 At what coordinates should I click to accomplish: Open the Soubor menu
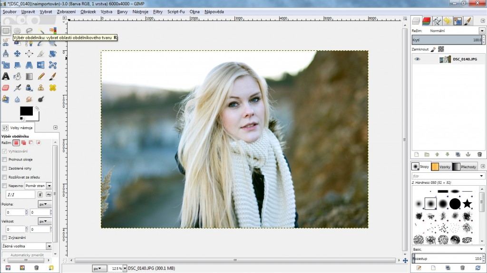click(10, 12)
